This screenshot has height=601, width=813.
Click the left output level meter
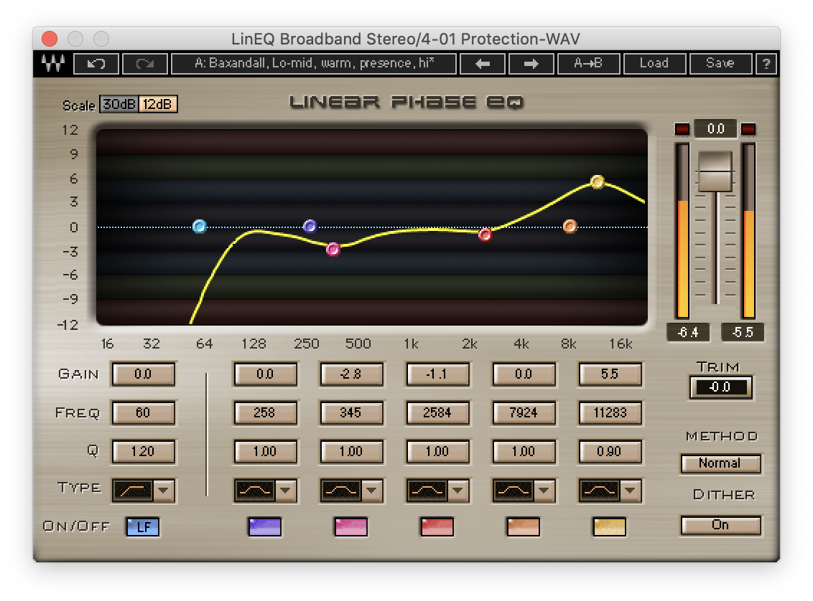click(682, 230)
